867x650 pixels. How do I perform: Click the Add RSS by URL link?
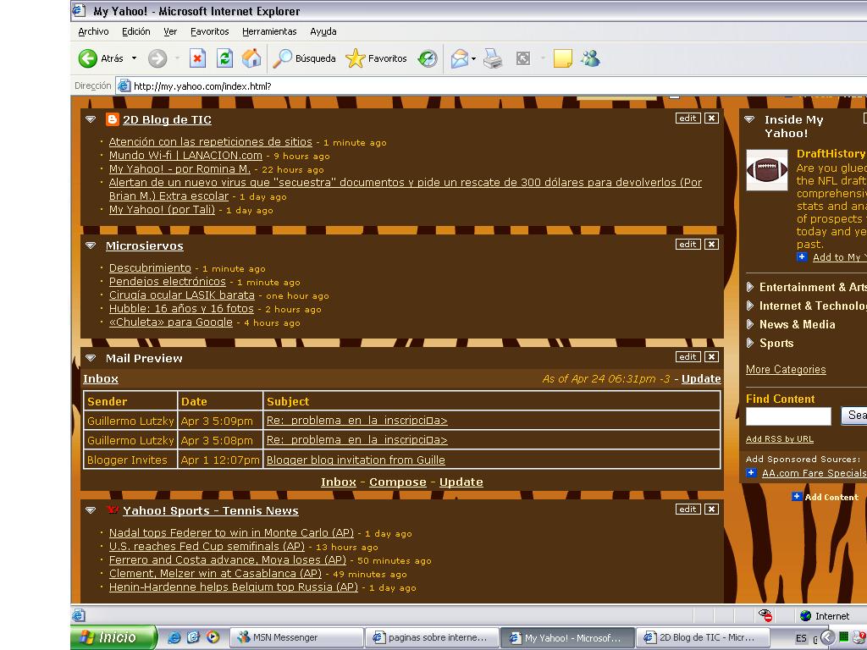coord(780,439)
